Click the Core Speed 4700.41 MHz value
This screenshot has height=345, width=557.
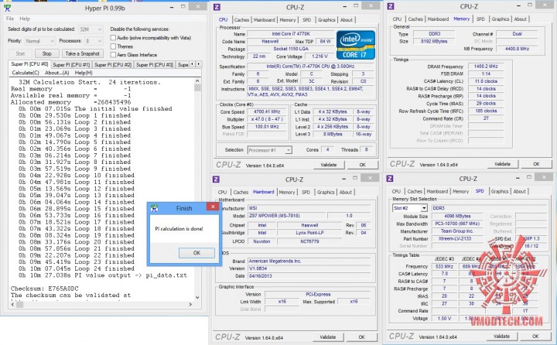click(267, 111)
